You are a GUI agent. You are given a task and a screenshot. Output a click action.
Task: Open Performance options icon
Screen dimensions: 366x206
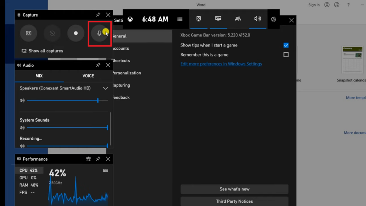pyautogui.click(x=89, y=159)
